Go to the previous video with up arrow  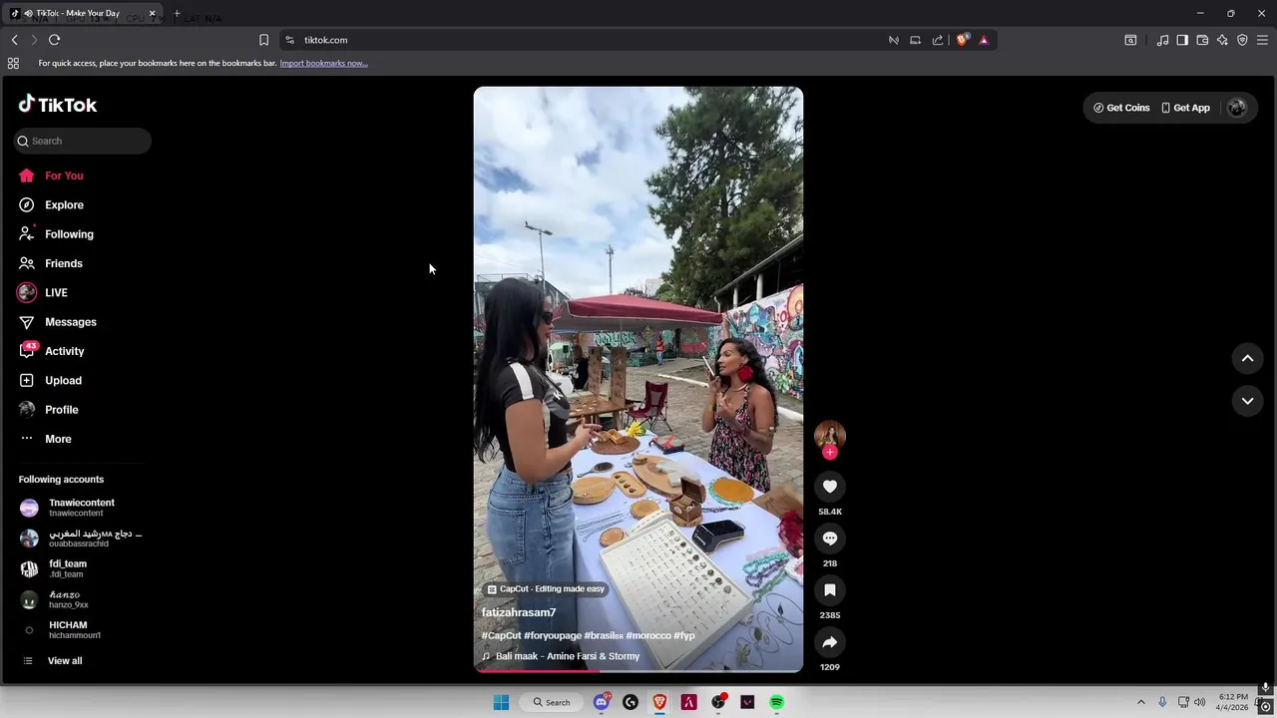(1247, 358)
